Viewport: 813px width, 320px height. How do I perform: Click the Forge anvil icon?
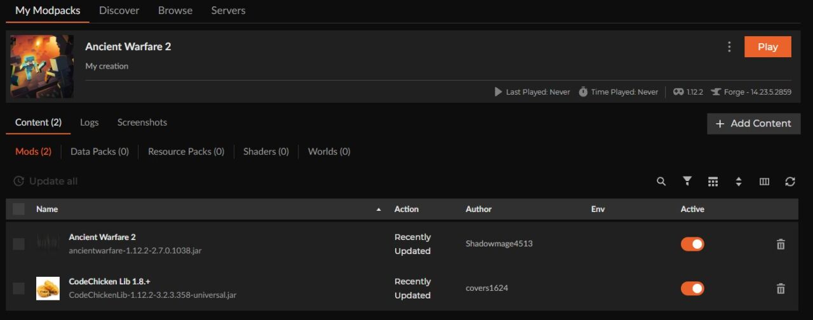[716, 92]
